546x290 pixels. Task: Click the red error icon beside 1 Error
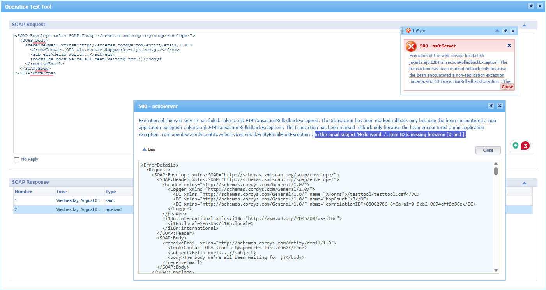point(408,31)
